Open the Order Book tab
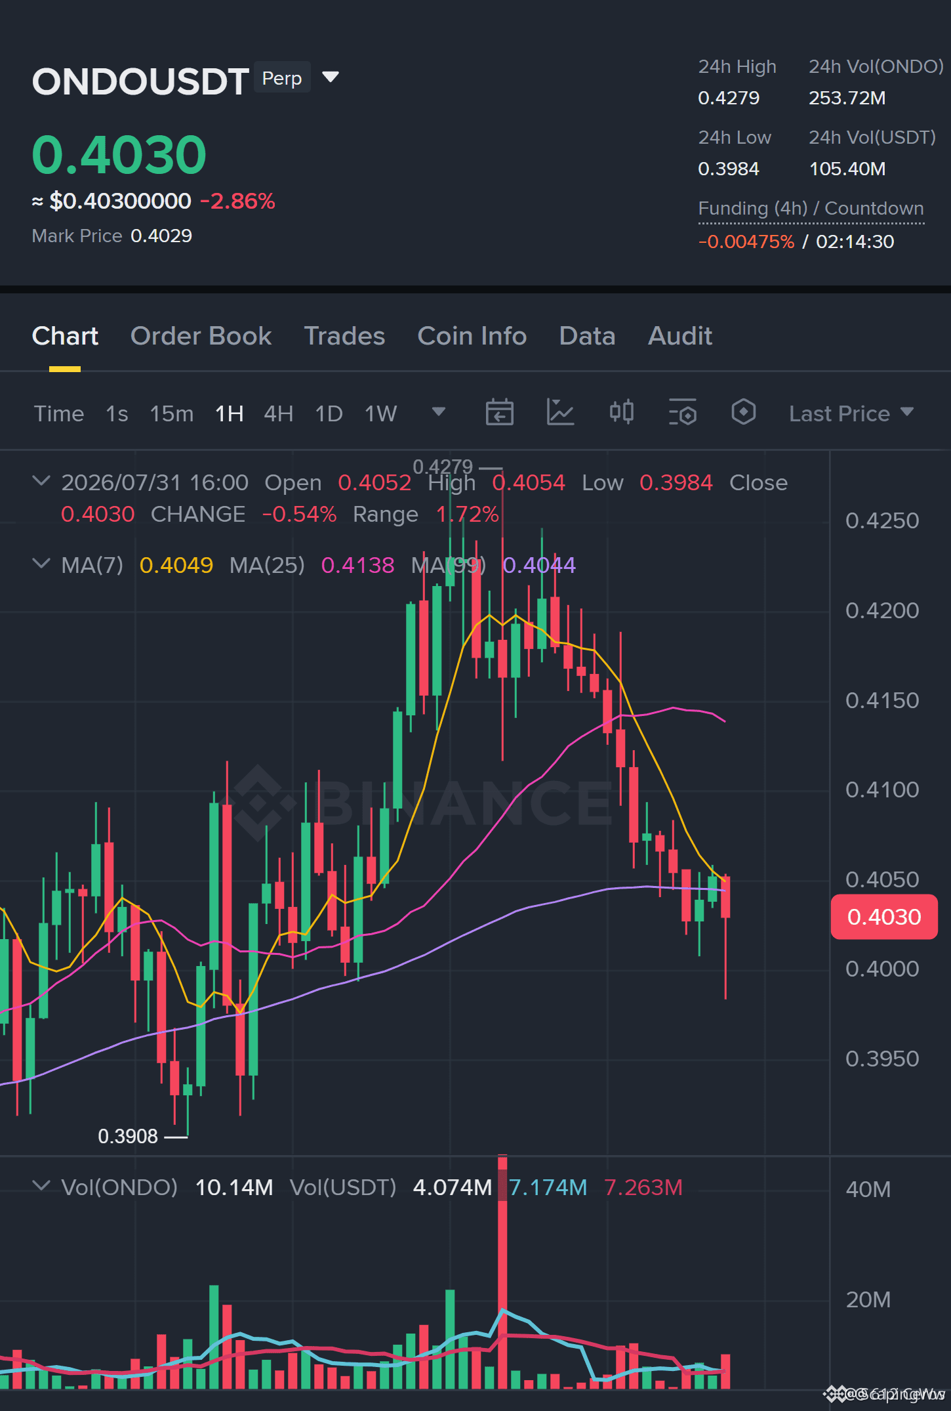This screenshot has width=951, height=1411. point(201,336)
